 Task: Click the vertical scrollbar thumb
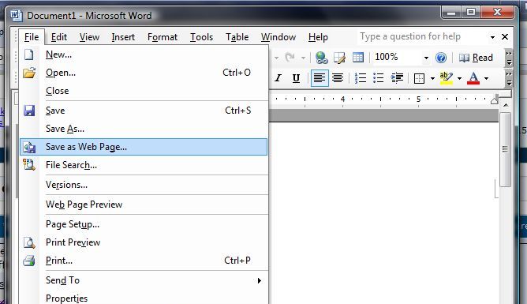point(505,149)
